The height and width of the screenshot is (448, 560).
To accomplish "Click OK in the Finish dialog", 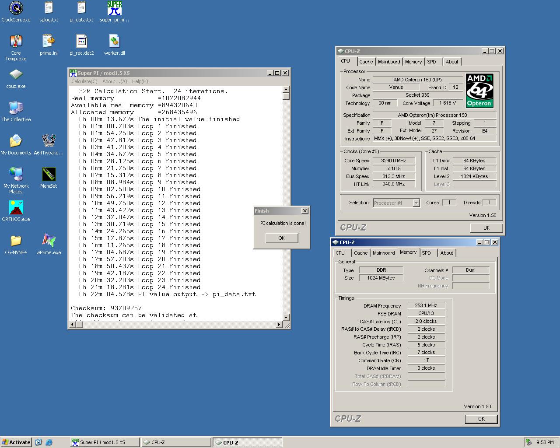I will [281, 238].
